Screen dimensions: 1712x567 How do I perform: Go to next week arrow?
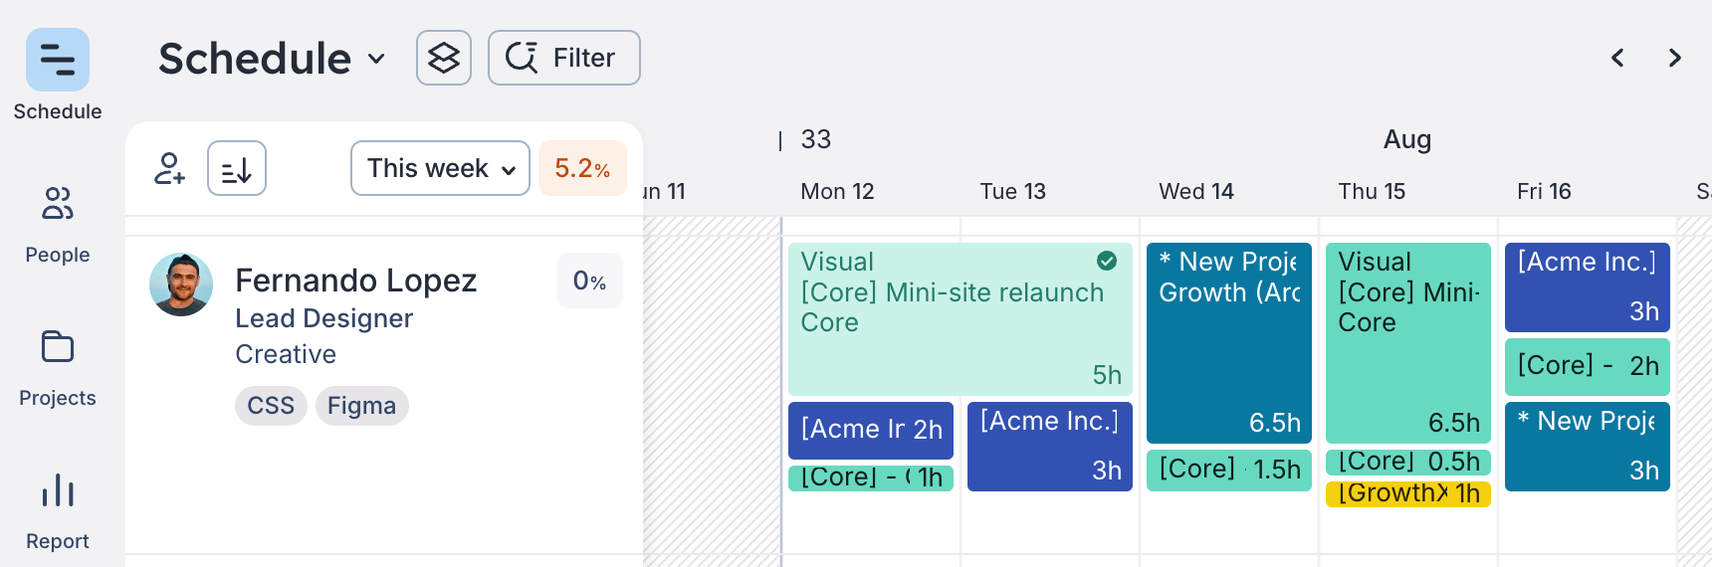click(1675, 58)
